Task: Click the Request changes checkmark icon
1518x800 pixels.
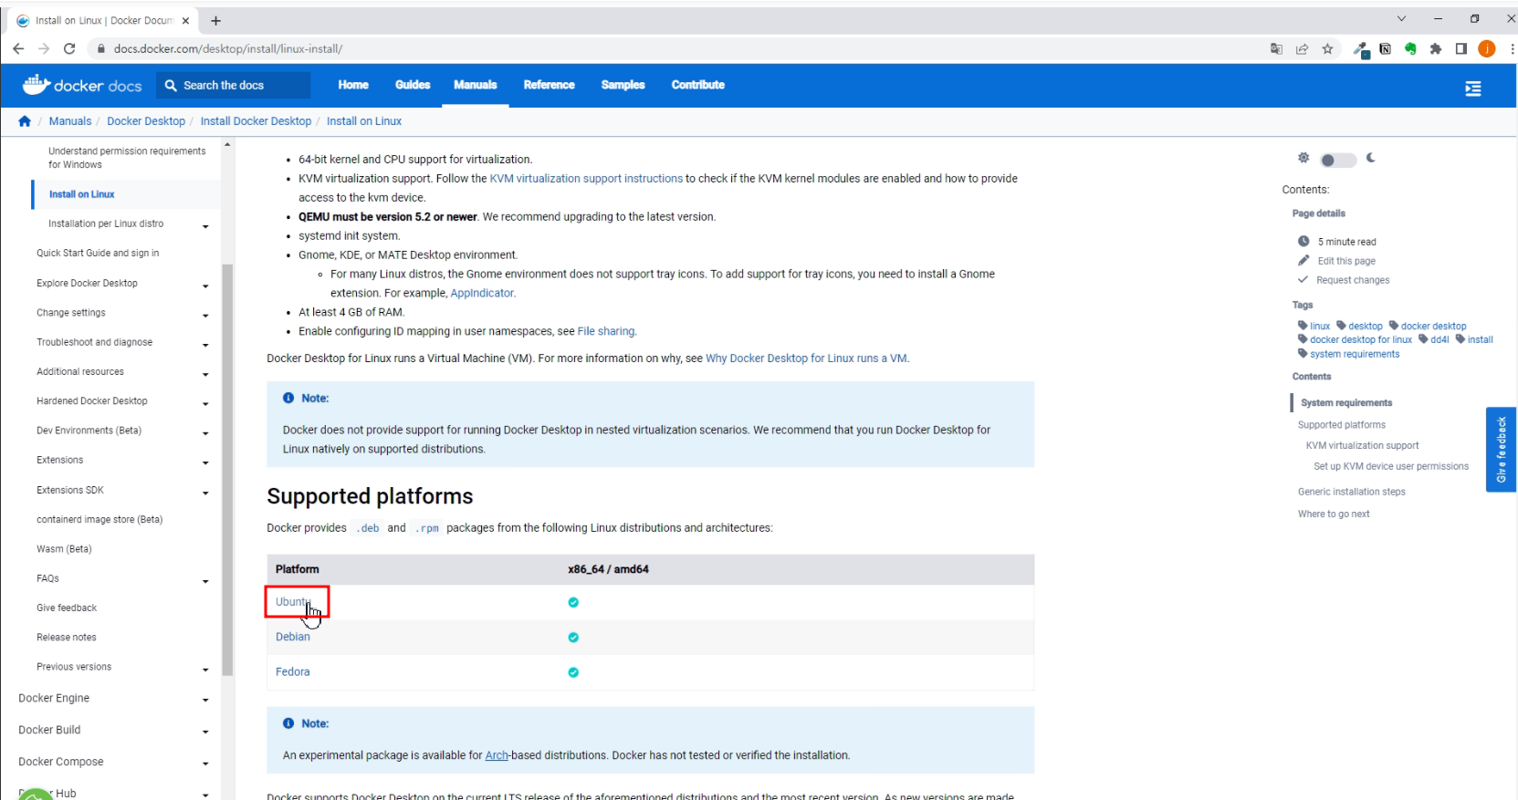Action: 1303,279
